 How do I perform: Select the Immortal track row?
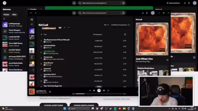[x=83, y=70]
